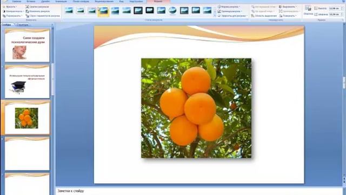Switch to the Главная ribbon tab
The width and height of the screenshot is (346, 195).
17,1
